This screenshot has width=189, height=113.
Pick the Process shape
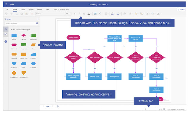coord(14,35)
